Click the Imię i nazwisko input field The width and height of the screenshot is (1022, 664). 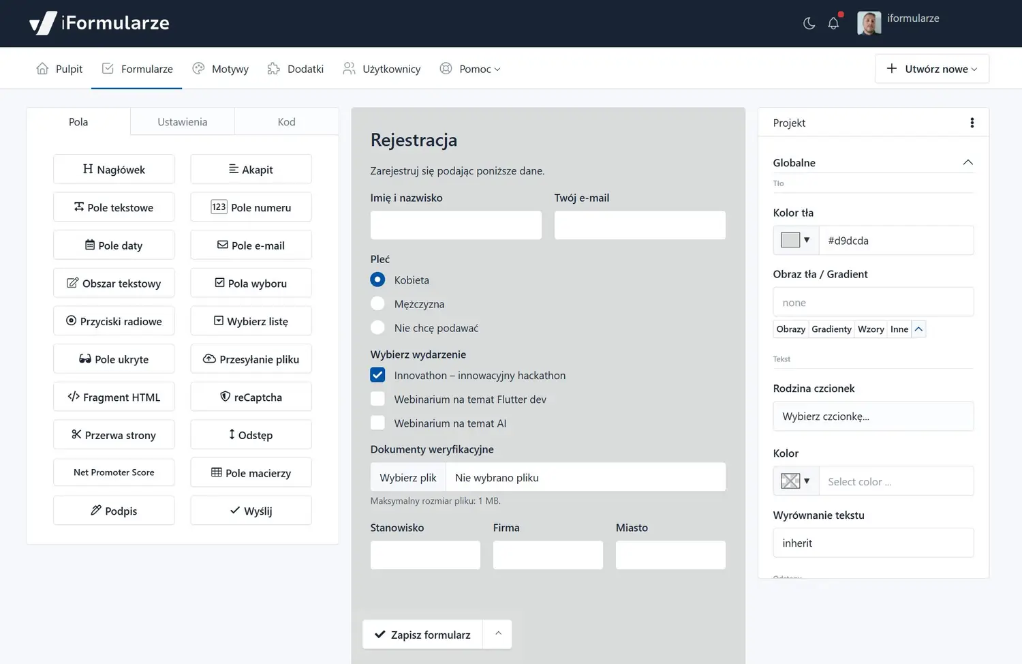tap(456, 225)
